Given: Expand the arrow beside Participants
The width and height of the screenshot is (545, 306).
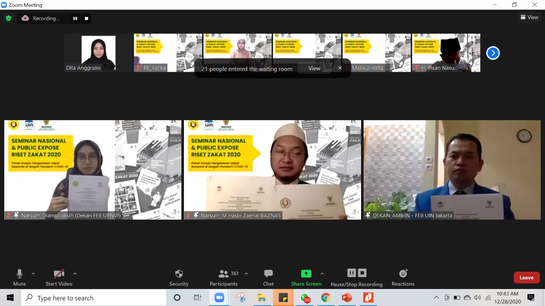Looking at the screenshot, I should coord(246,274).
